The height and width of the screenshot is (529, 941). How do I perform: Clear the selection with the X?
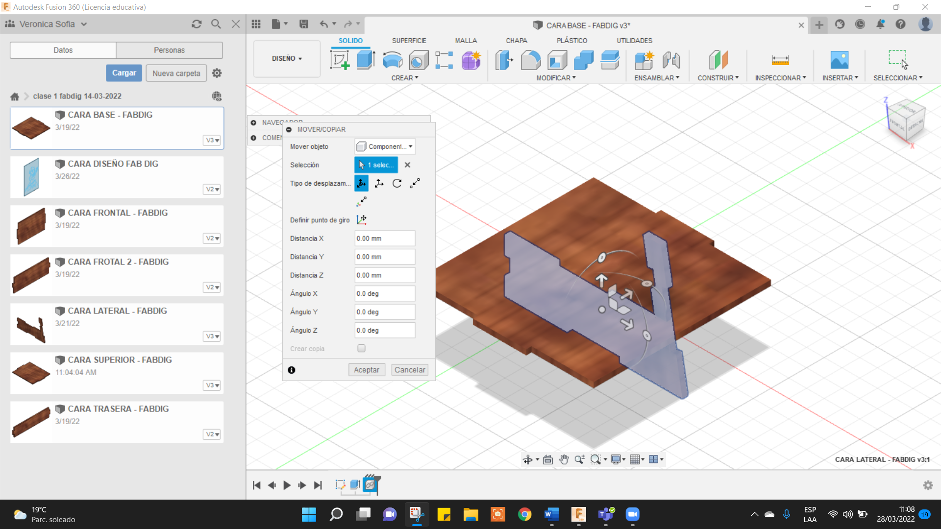tap(407, 165)
